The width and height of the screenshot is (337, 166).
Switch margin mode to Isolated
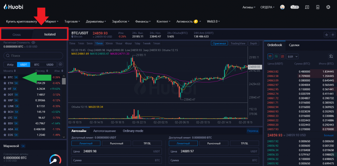tap(50, 34)
